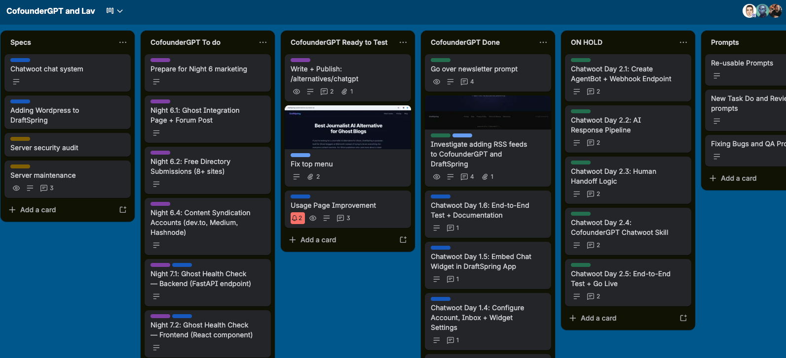Click the first member avatar in header

749,11
